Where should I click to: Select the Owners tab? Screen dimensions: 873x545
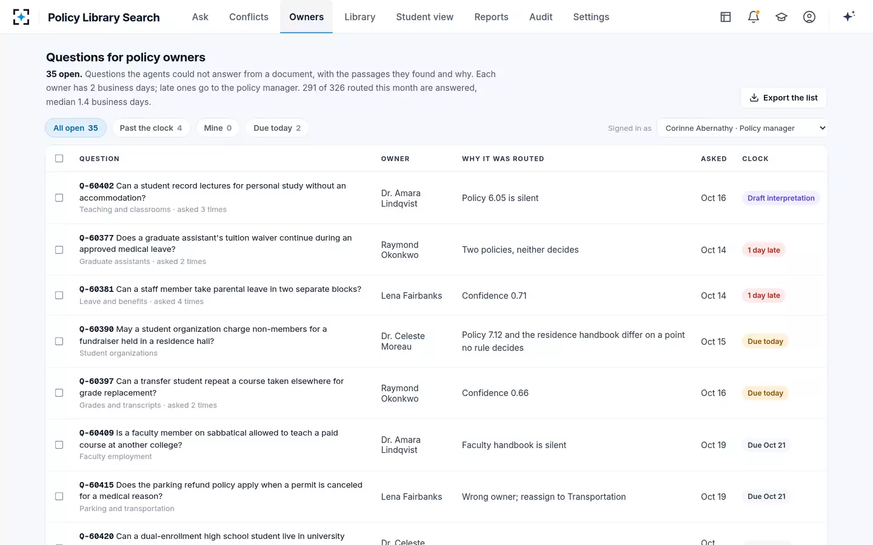(x=306, y=17)
